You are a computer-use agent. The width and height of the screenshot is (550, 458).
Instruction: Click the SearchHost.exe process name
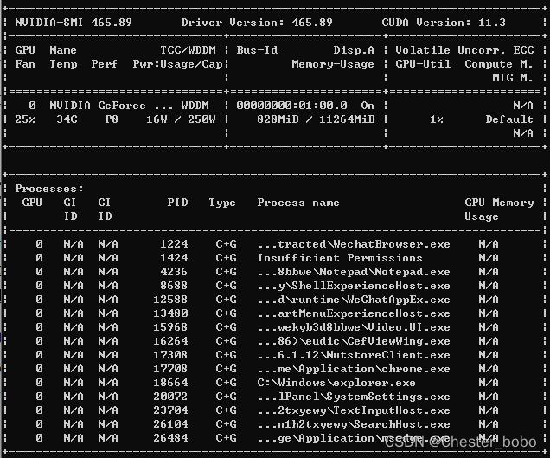354,424
